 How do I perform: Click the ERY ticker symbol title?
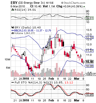coord(14,3)
